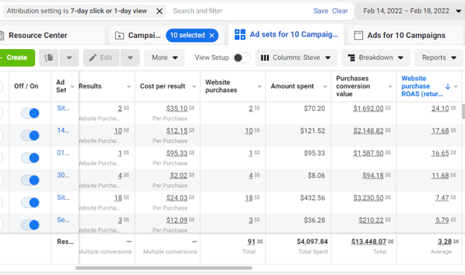The height and width of the screenshot is (275, 465).
Task: Click the Off / On column header
Action: click(x=26, y=86)
